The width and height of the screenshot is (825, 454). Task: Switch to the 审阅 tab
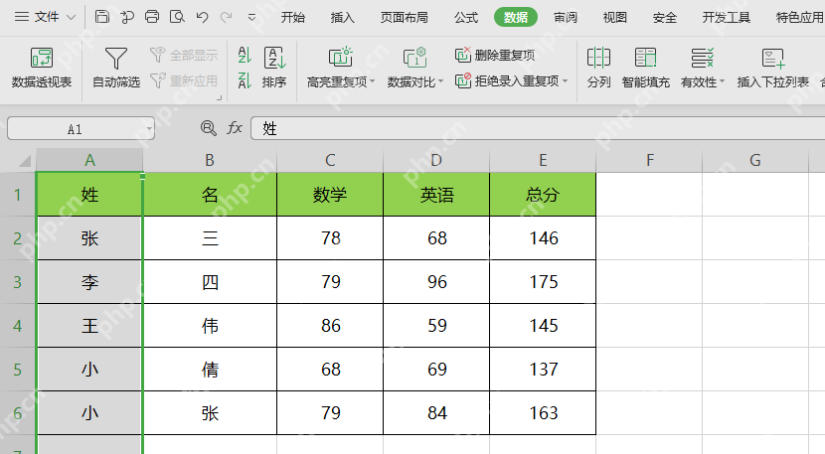(x=566, y=17)
